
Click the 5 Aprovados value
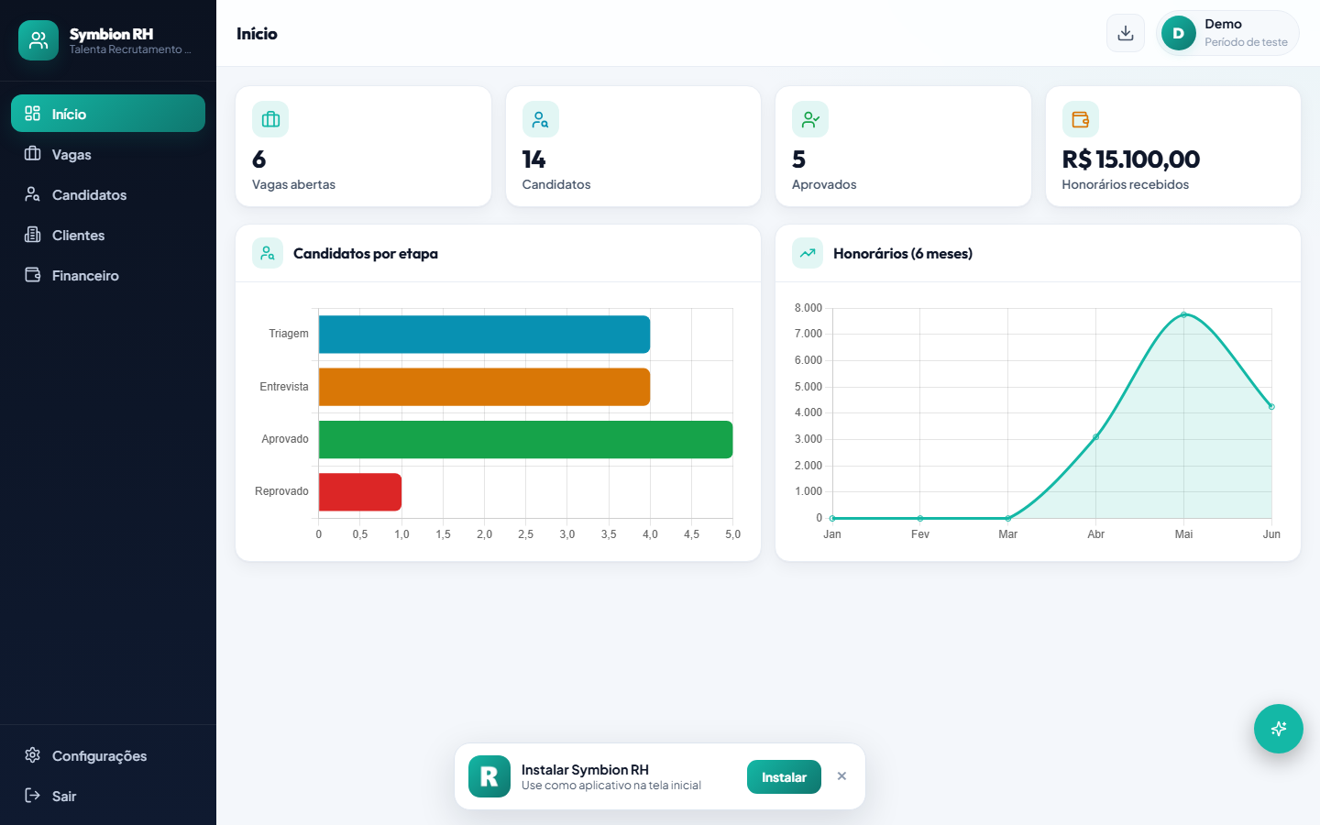[x=799, y=159]
